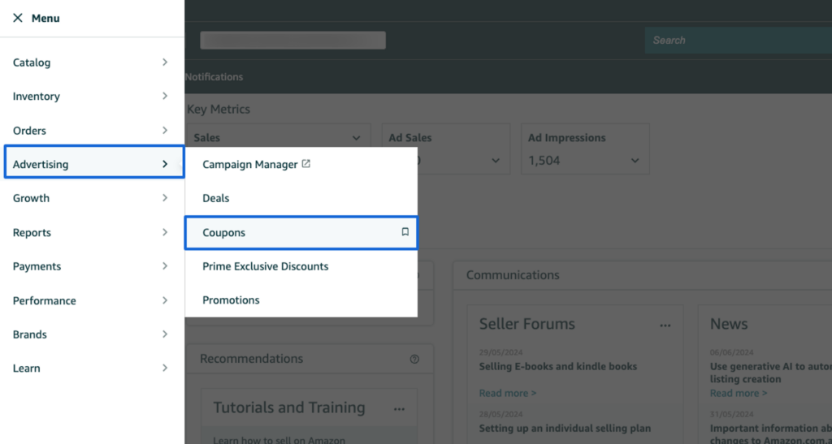Bookmark the Coupons item
Viewport: 832px width, 444px height.
[x=405, y=232]
